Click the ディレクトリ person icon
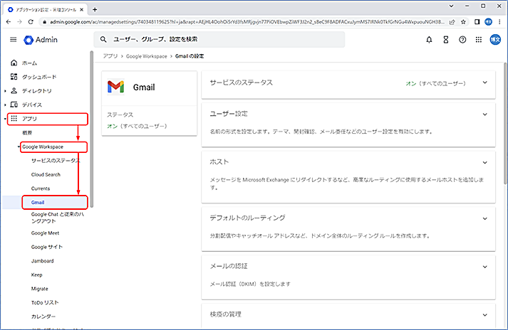The image size is (508, 330). click(x=14, y=90)
